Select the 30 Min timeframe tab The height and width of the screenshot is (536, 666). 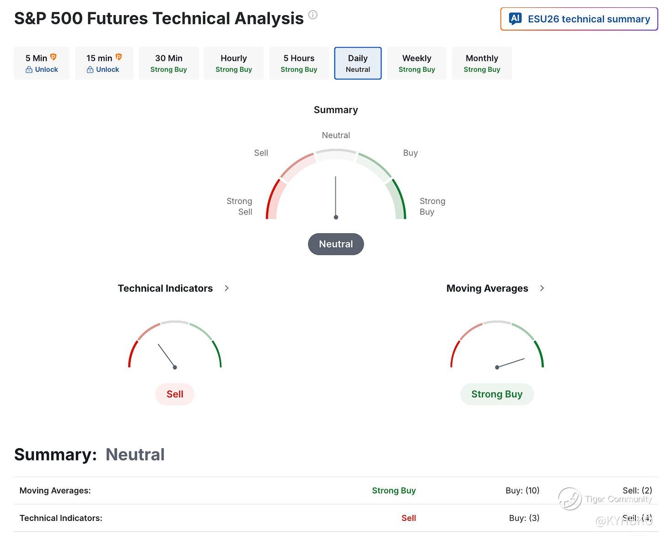(169, 63)
